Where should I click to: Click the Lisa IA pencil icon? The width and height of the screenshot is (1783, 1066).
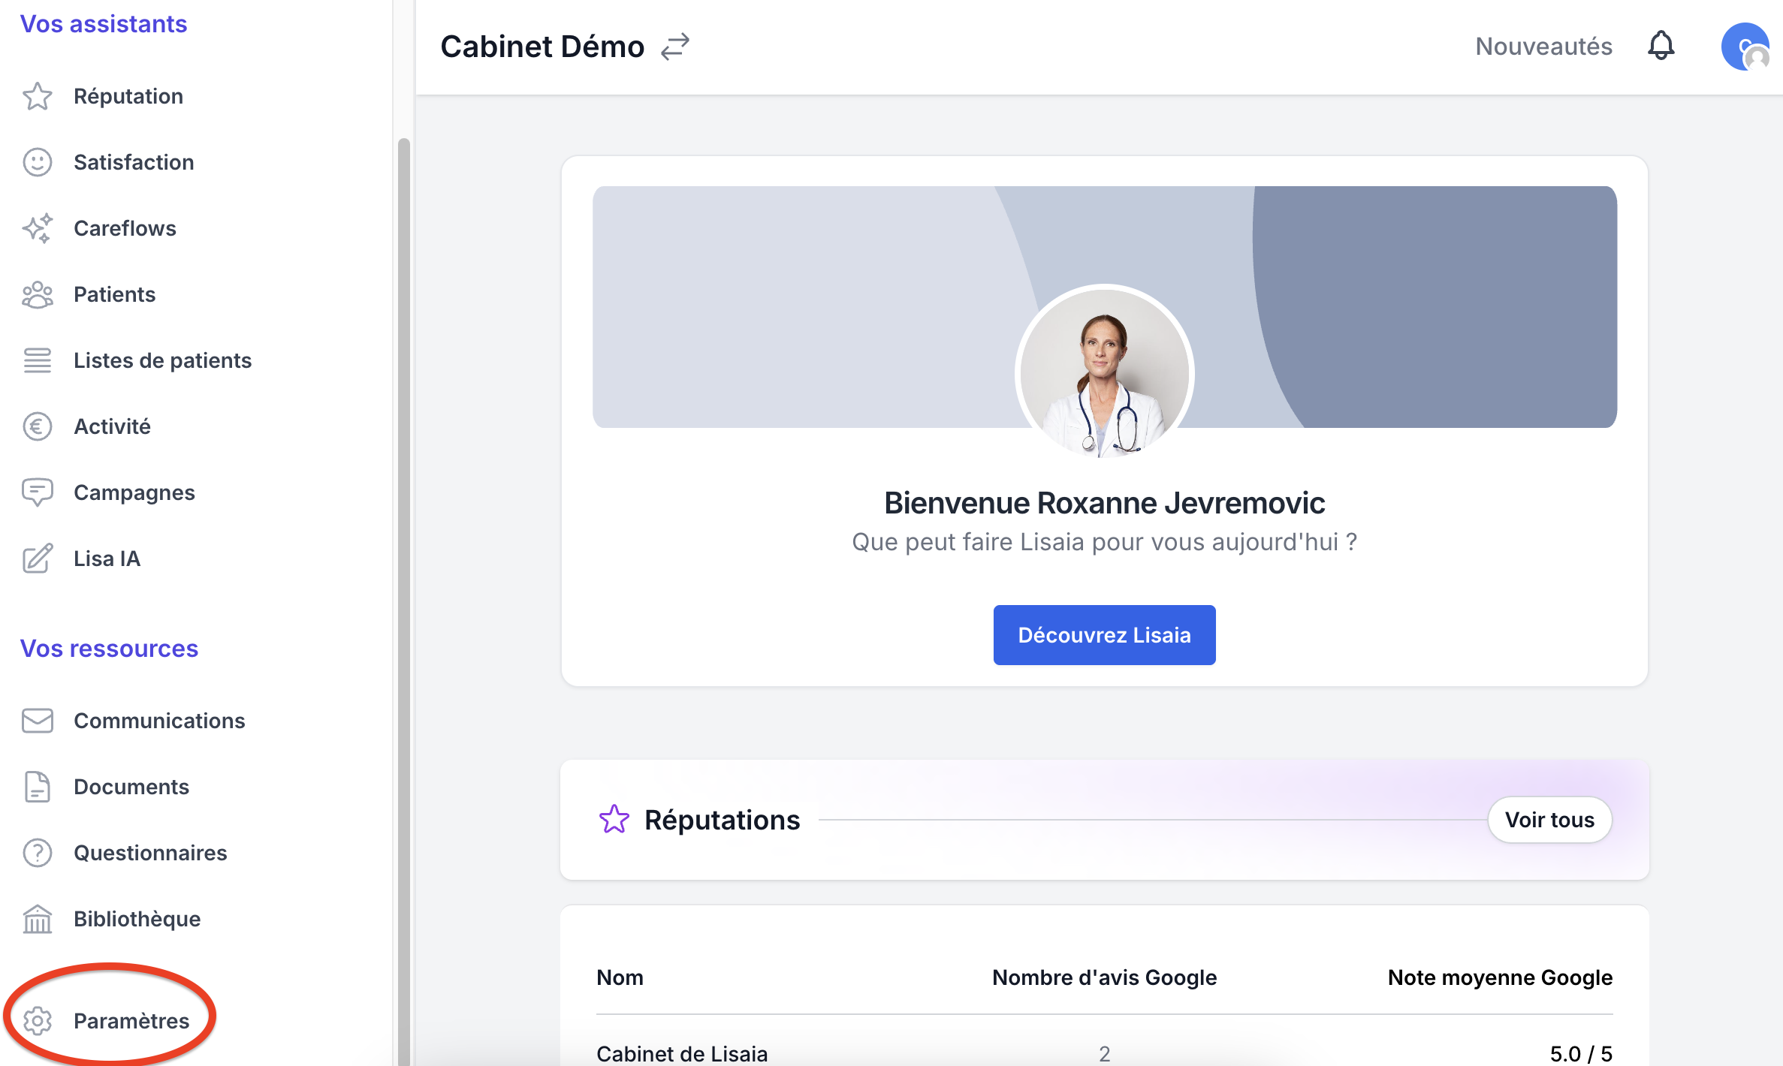(x=37, y=559)
